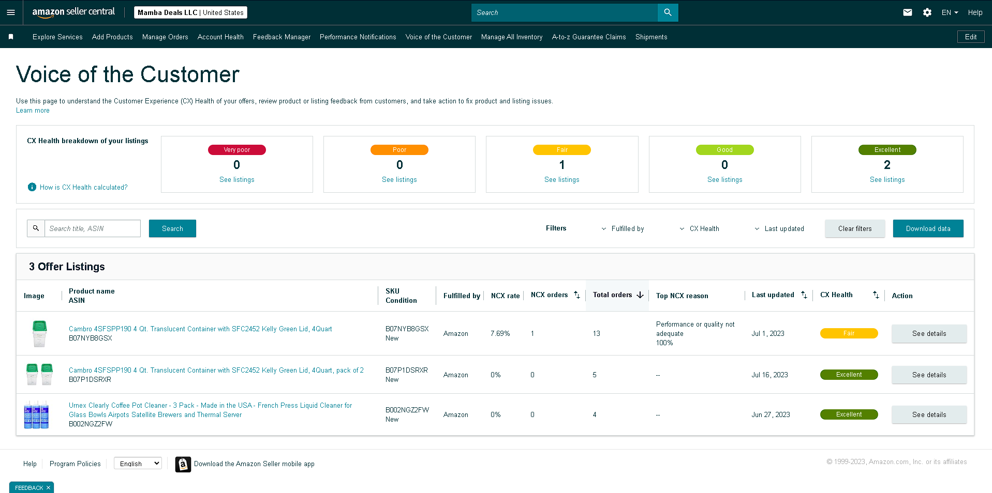Expand the Last updated filter
The image size is (992, 493).
(779, 228)
